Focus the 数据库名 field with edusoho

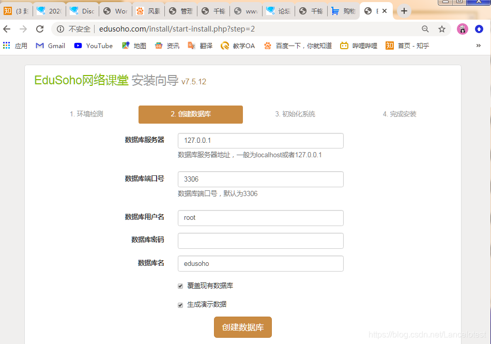260,264
